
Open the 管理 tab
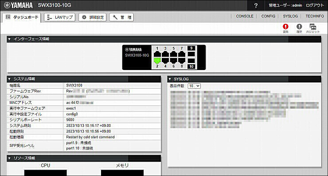click(x=121, y=17)
